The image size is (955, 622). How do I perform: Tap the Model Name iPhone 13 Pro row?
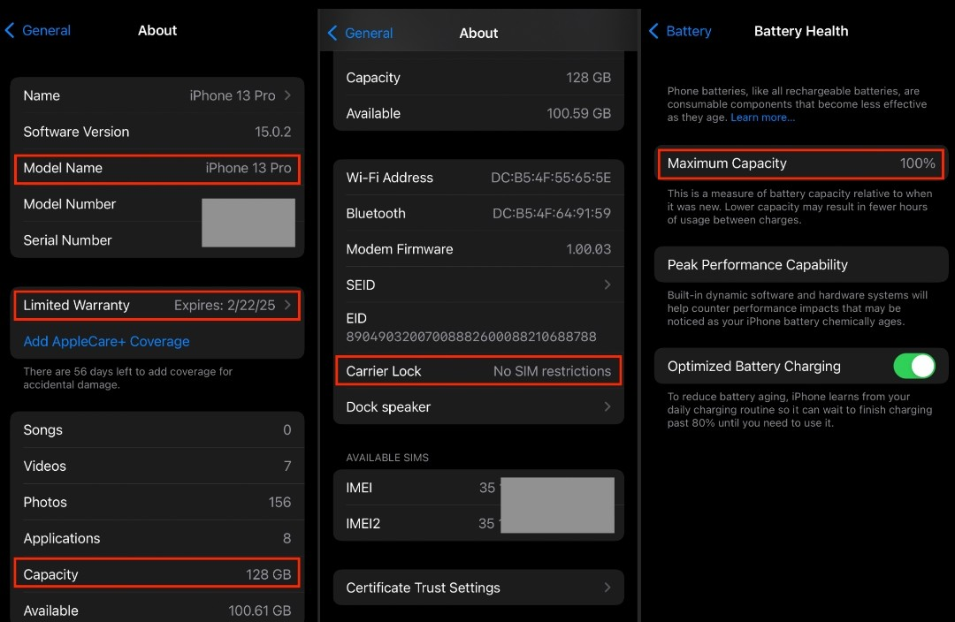(157, 168)
